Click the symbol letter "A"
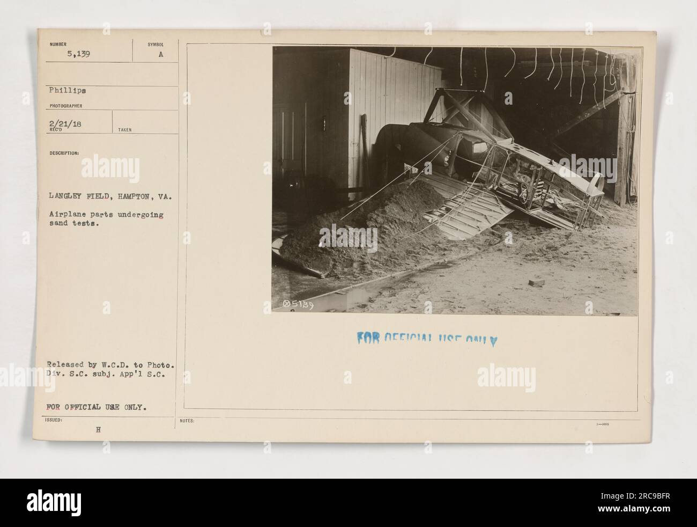The image size is (697, 527). (x=160, y=54)
